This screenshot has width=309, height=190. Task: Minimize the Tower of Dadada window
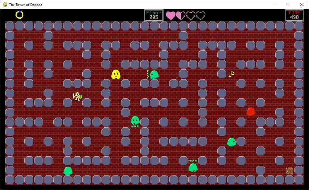tap(275, 5)
